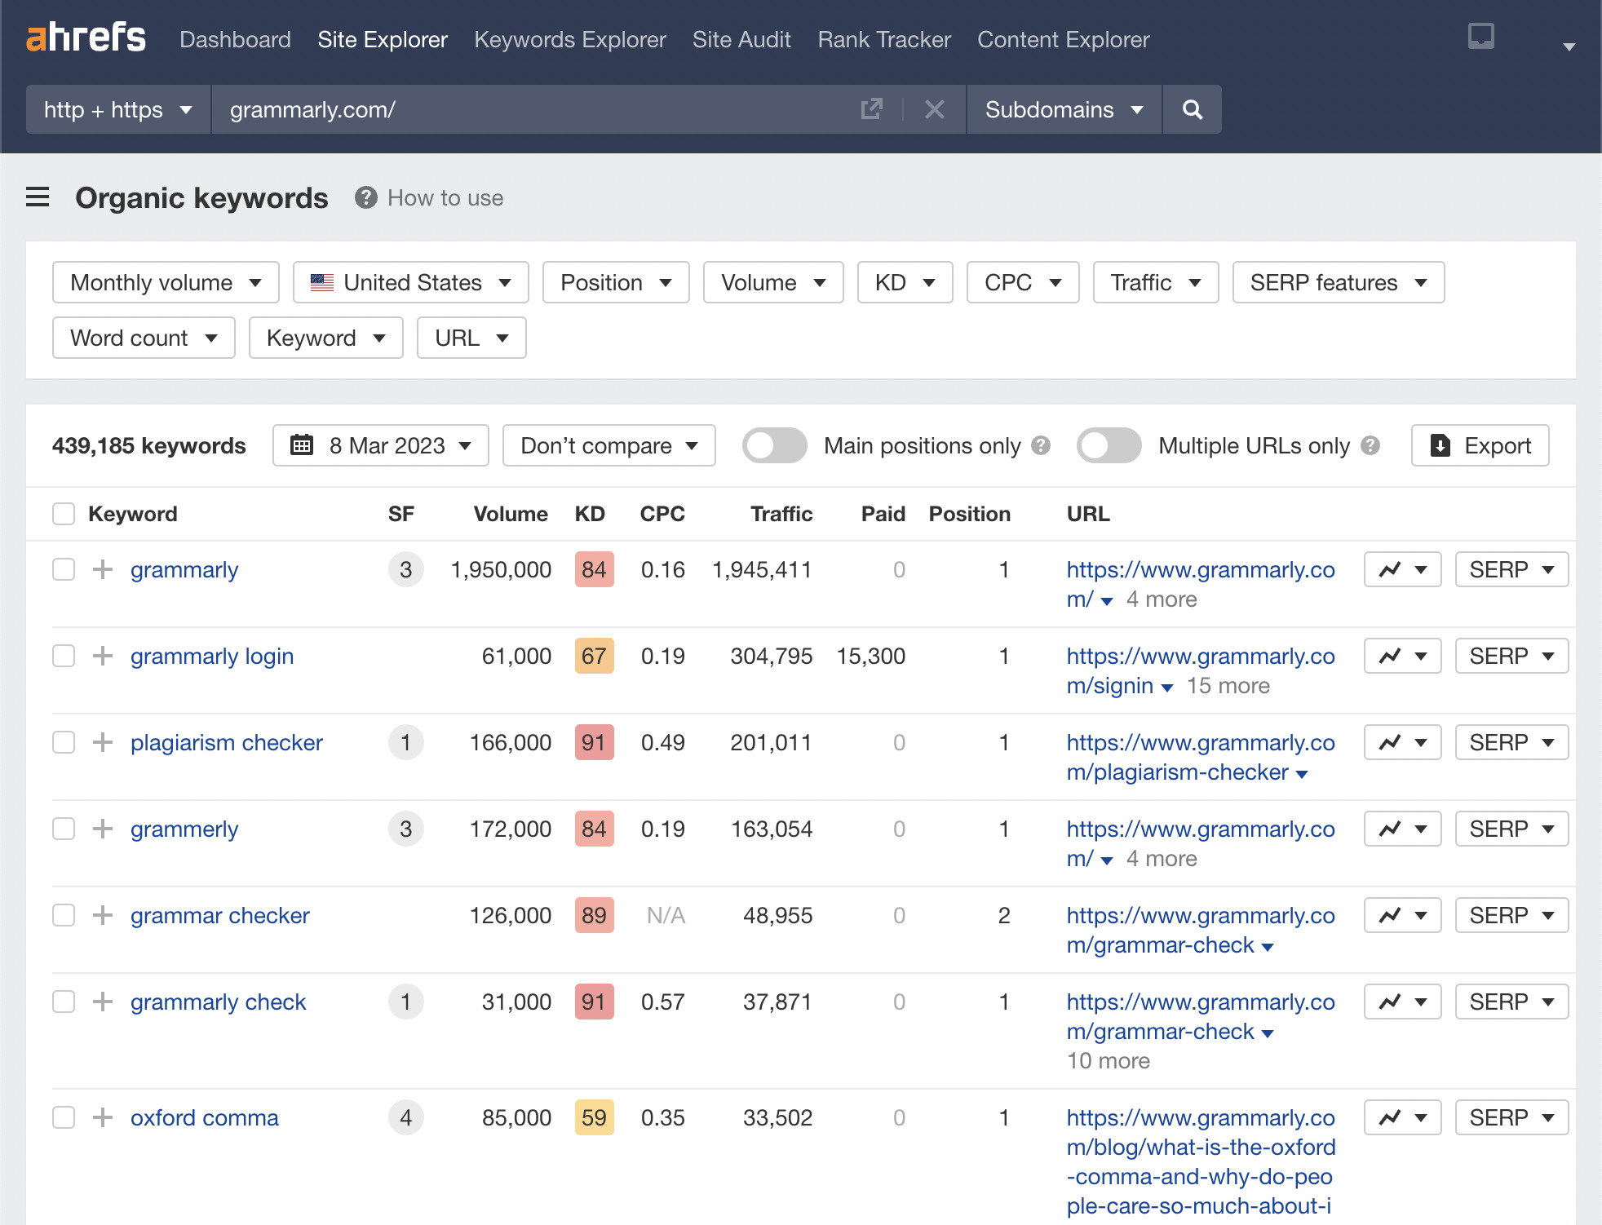Toggle the Main positions only switch
Image resolution: width=1602 pixels, height=1225 pixels.
(x=773, y=446)
